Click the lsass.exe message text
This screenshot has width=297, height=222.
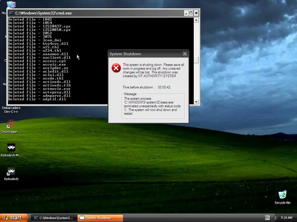[152, 106]
